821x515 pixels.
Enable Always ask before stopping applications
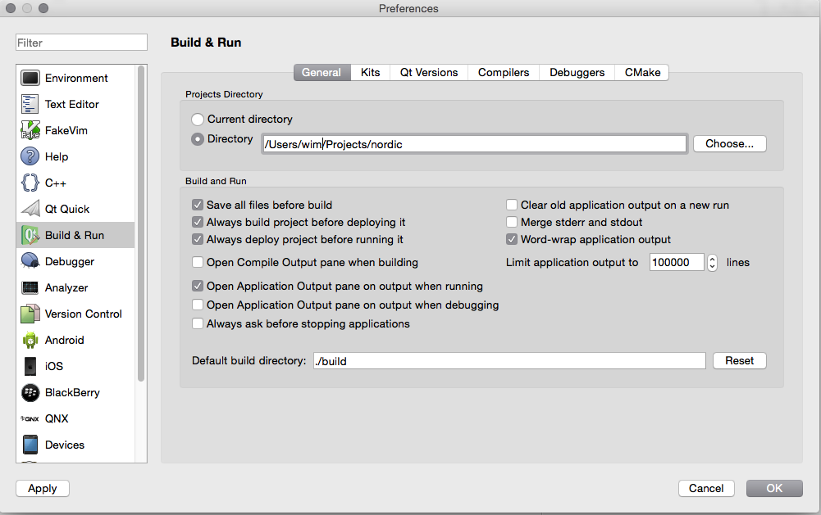[x=198, y=323]
